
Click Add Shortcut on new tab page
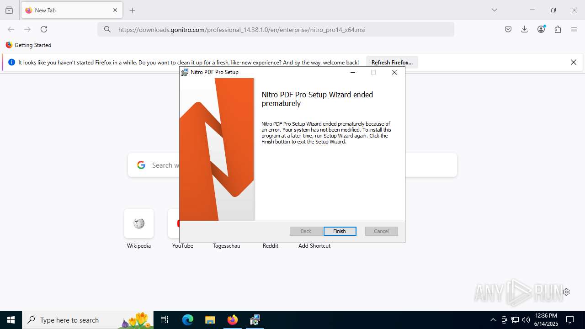(x=314, y=246)
